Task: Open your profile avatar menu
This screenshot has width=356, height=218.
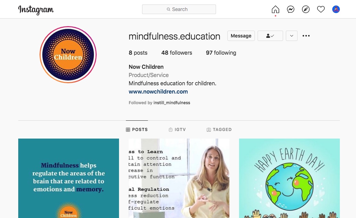Action: point(336,9)
